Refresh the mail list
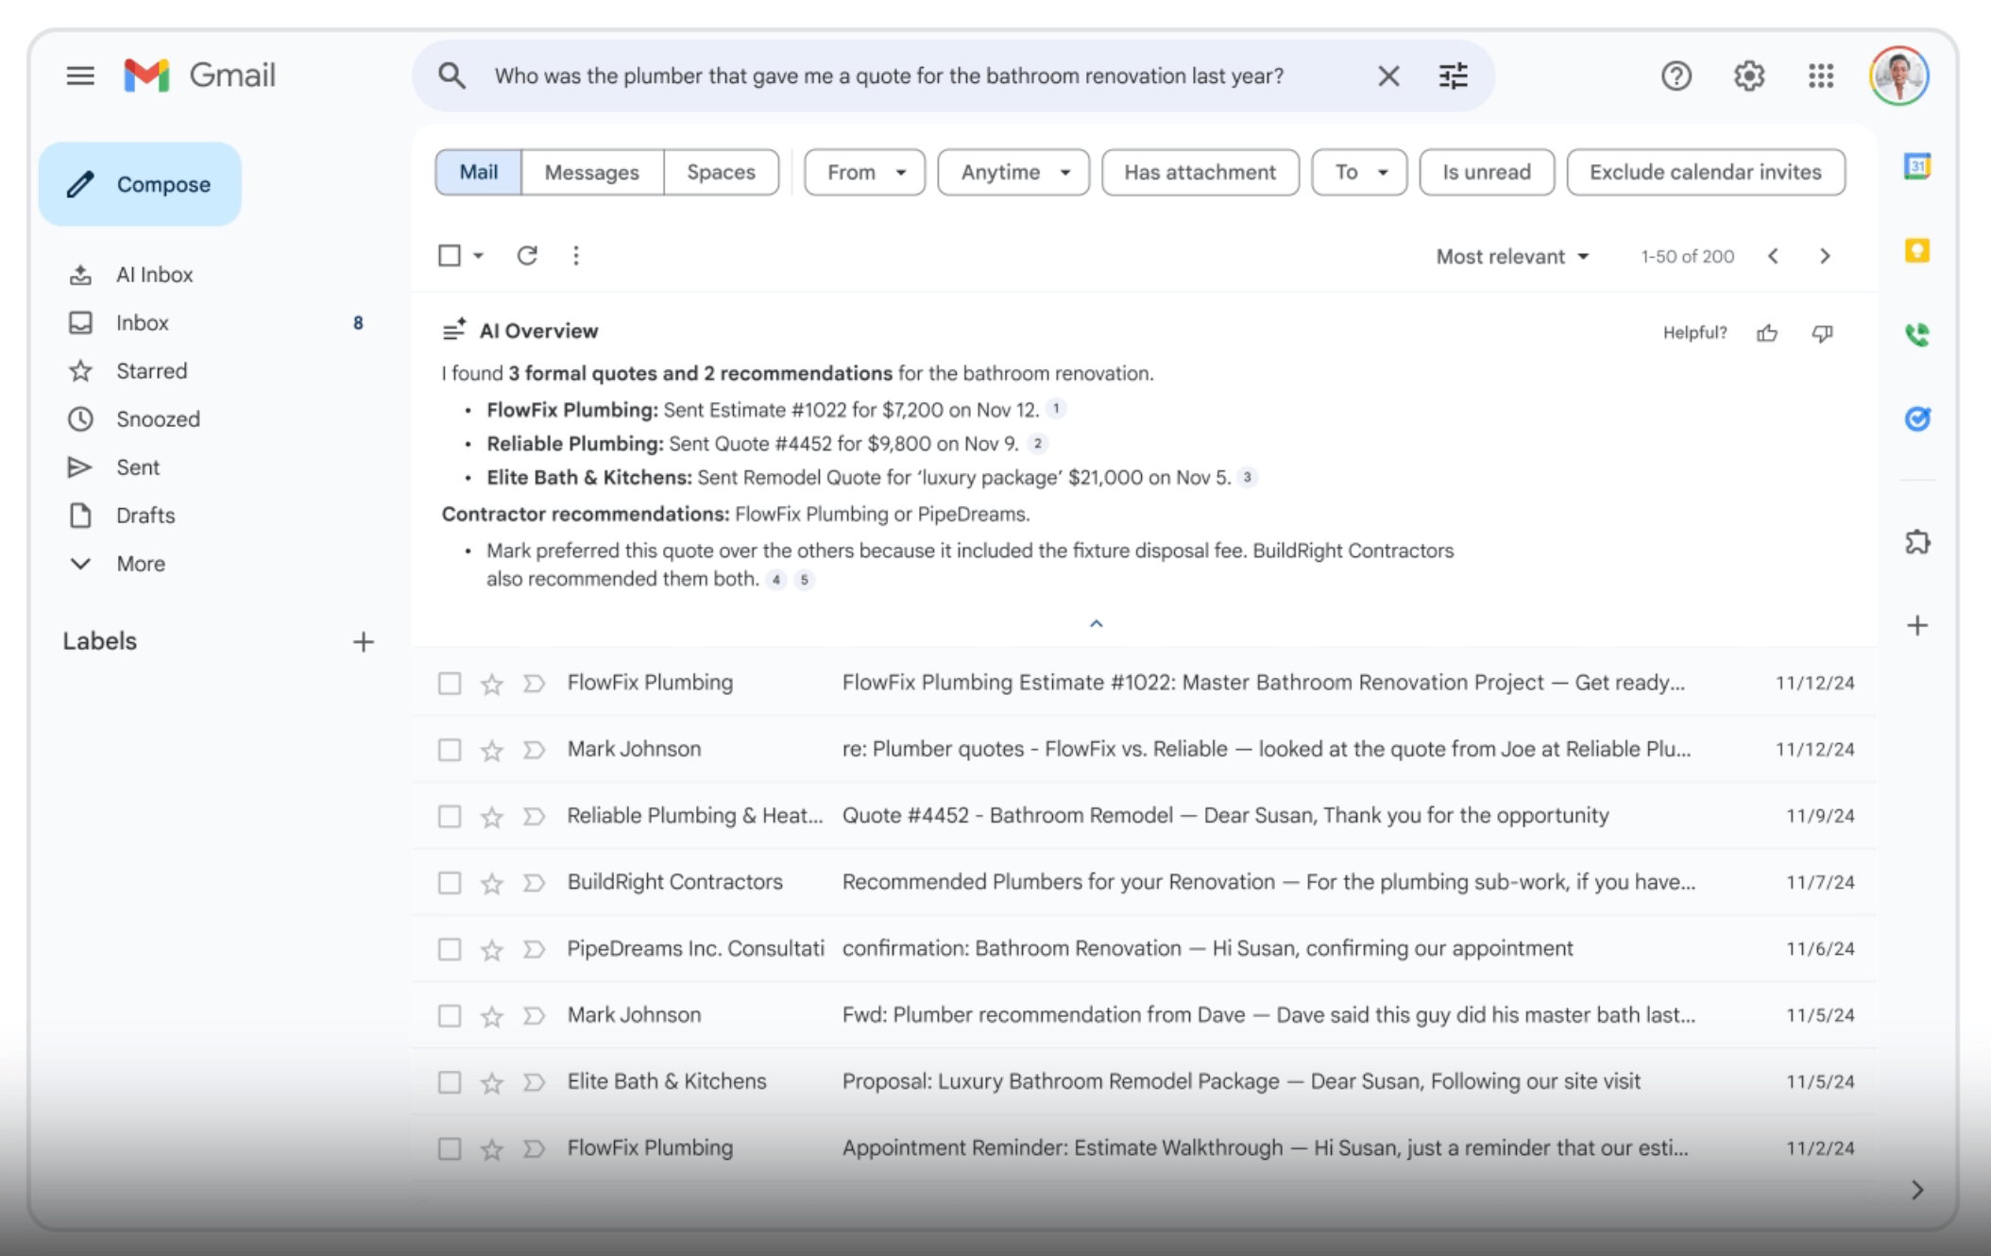1991x1256 pixels. (528, 255)
